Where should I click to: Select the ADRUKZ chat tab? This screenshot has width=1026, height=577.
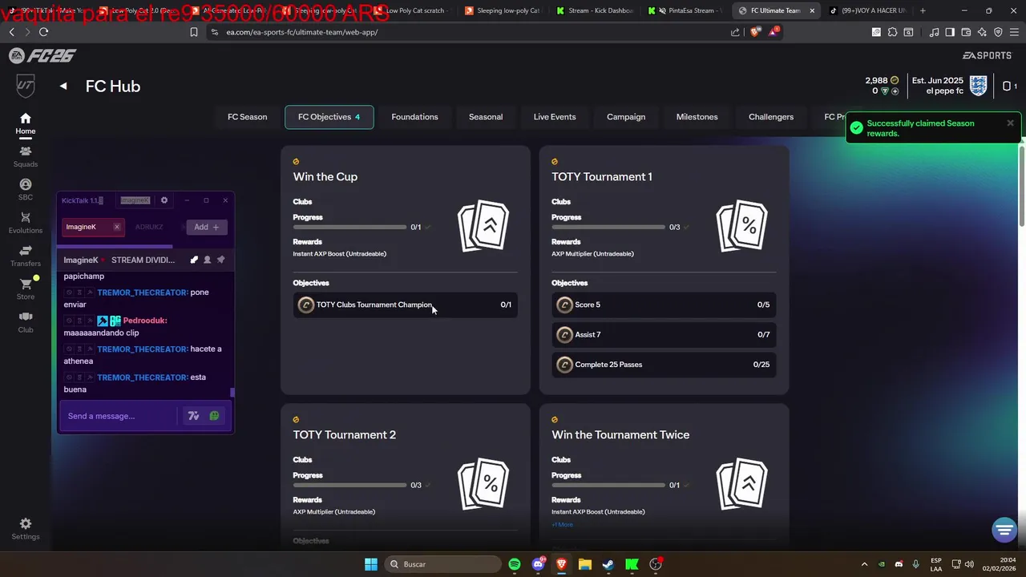[x=149, y=227]
